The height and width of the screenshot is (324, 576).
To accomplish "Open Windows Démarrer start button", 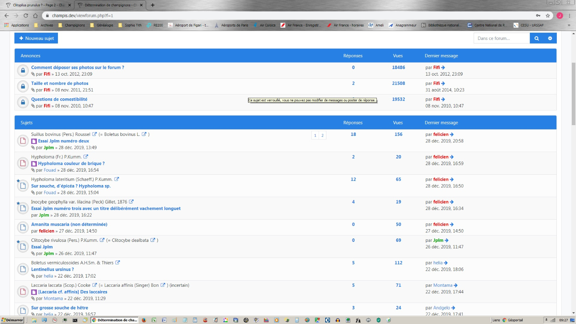I will (13, 320).
